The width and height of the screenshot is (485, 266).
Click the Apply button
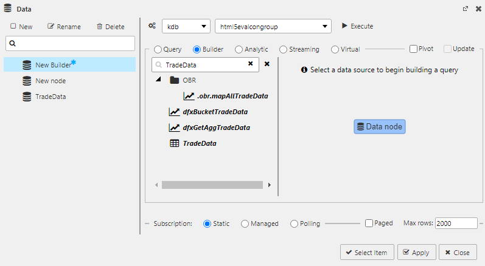click(x=416, y=253)
